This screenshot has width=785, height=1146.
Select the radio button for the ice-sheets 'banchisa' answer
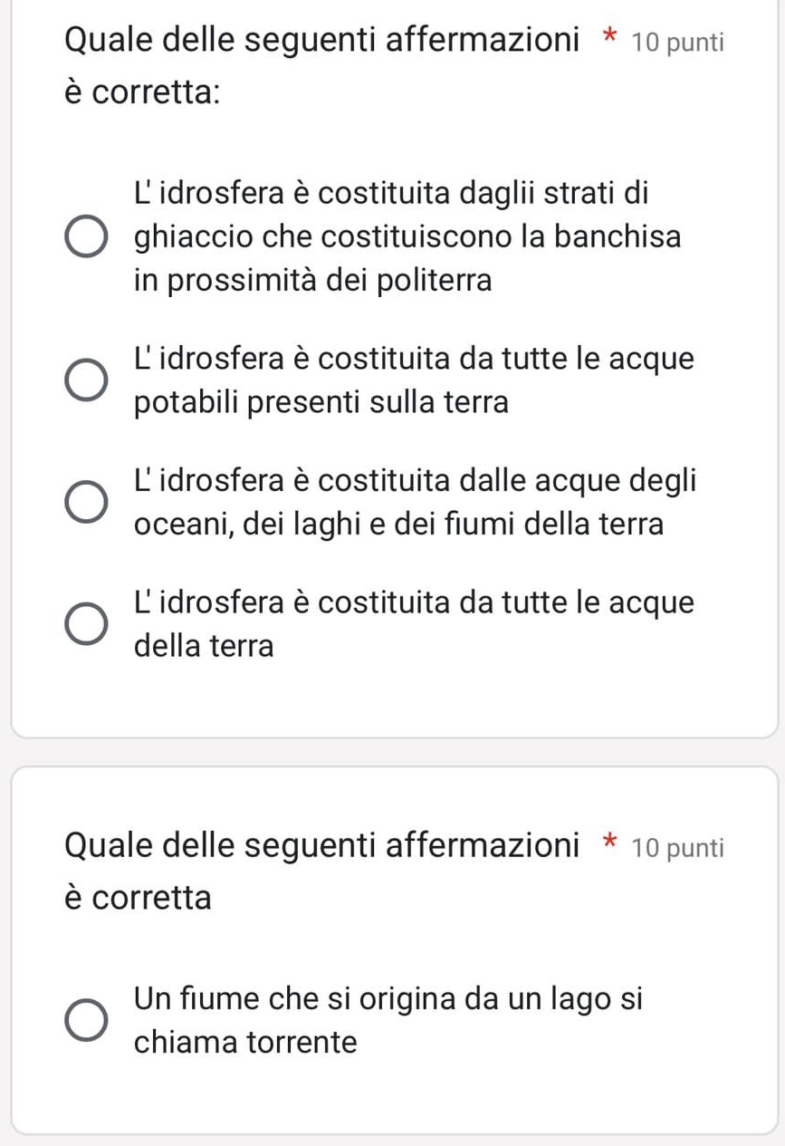(x=88, y=237)
